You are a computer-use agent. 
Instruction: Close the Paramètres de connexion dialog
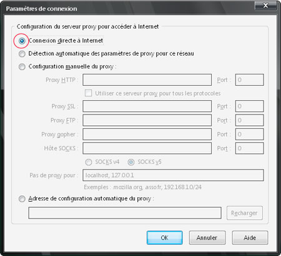265,6
